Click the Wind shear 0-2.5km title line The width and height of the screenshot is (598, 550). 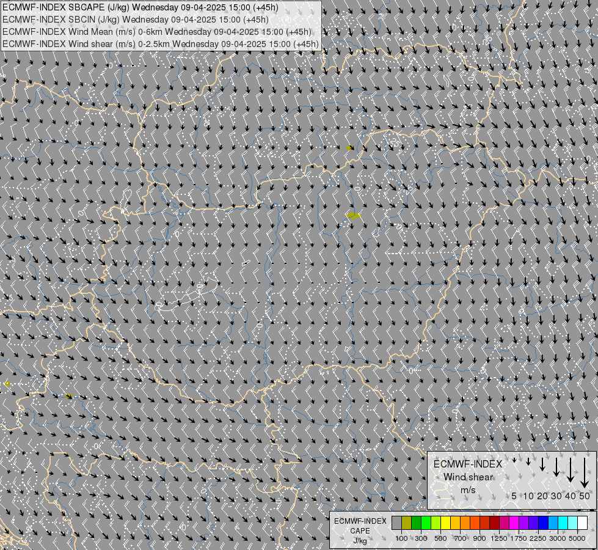(161, 44)
